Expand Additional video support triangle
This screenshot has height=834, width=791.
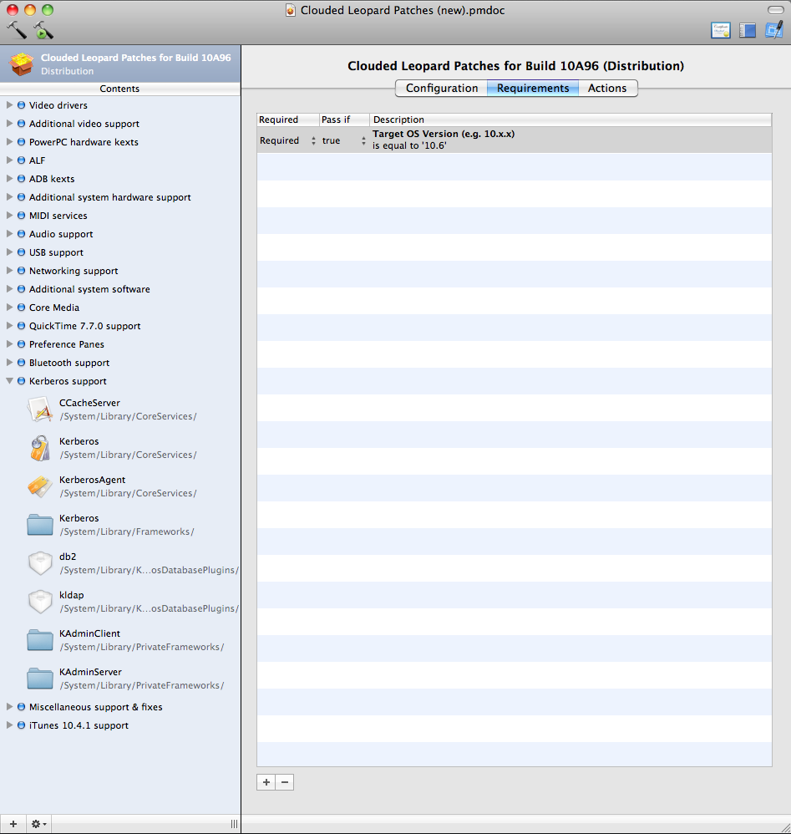click(x=9, y=124)
